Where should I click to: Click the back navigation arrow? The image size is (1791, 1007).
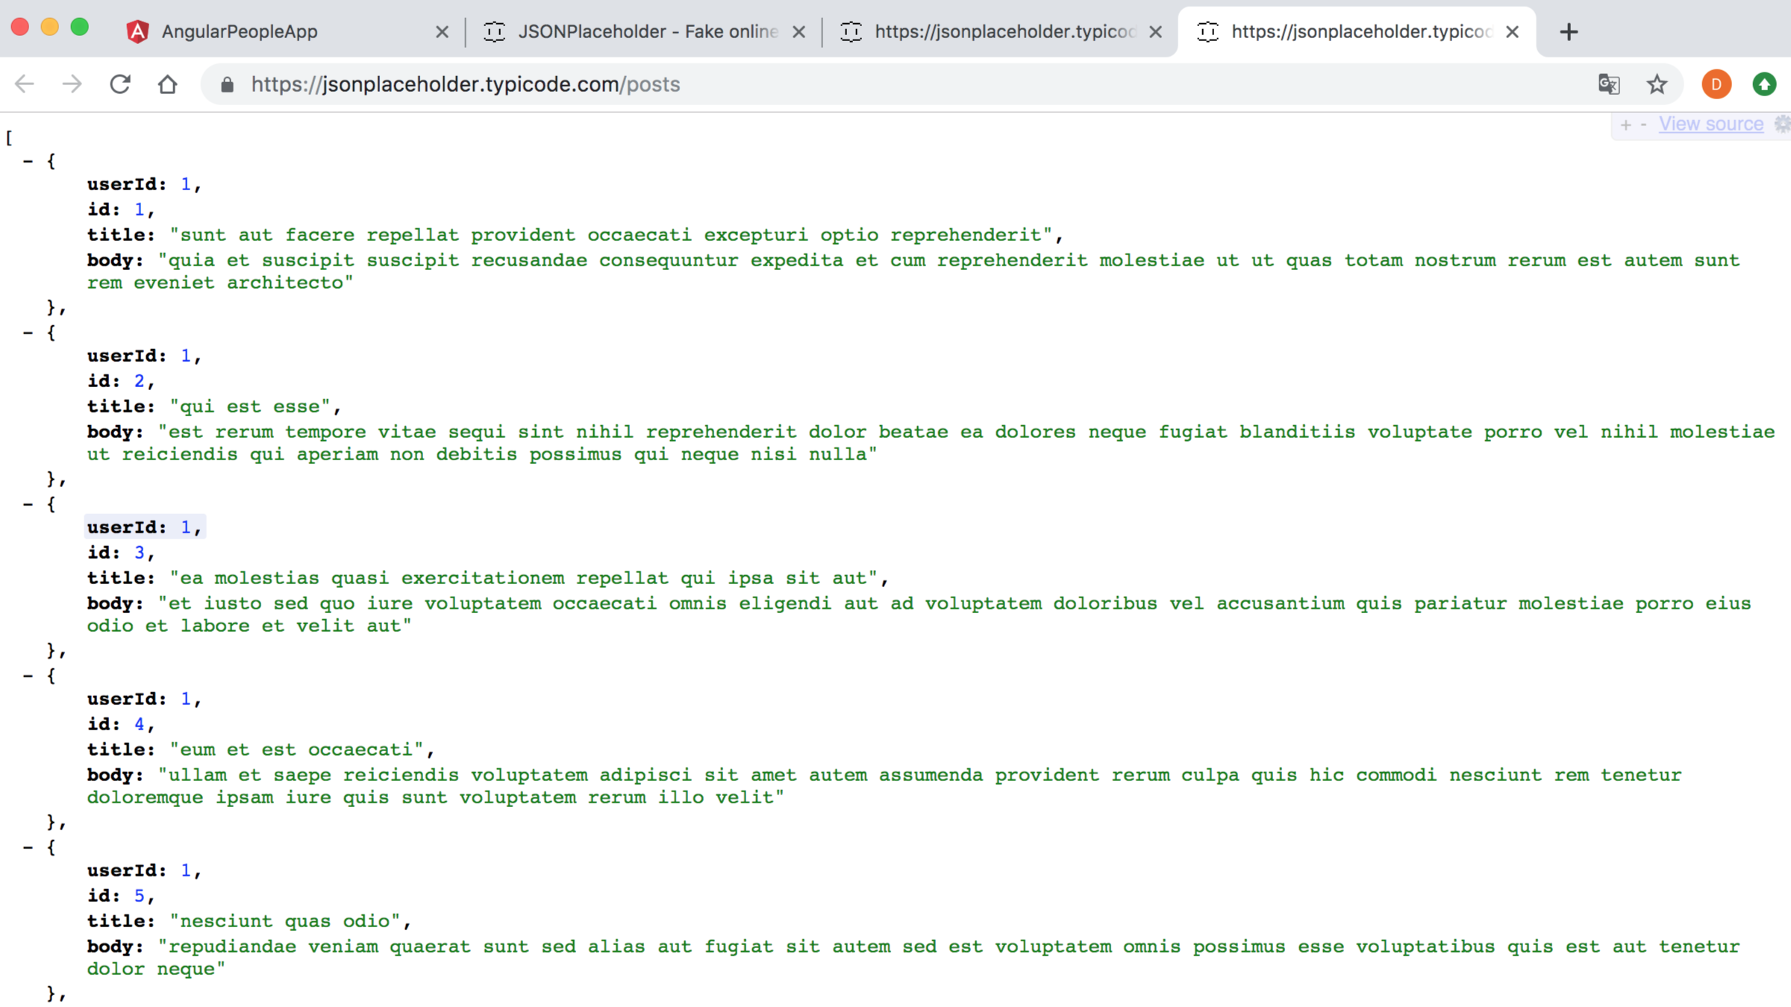coord(25,84)
